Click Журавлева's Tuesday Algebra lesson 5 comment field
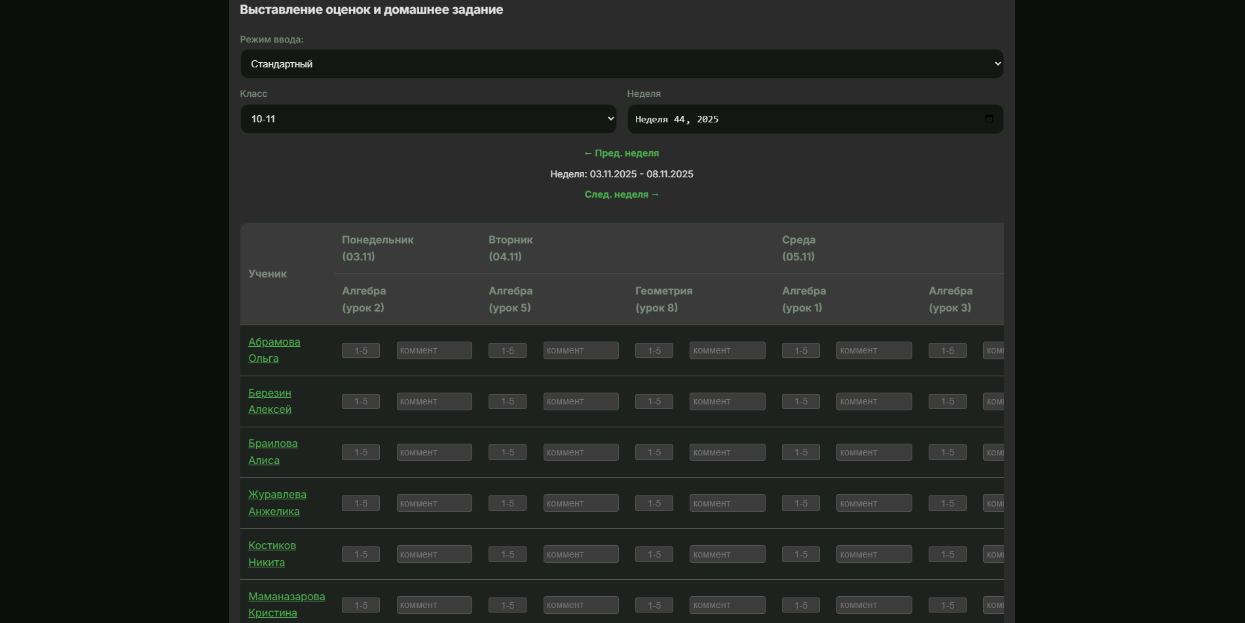This screenshot has width=1245, height=623. [x=581, y=503]
